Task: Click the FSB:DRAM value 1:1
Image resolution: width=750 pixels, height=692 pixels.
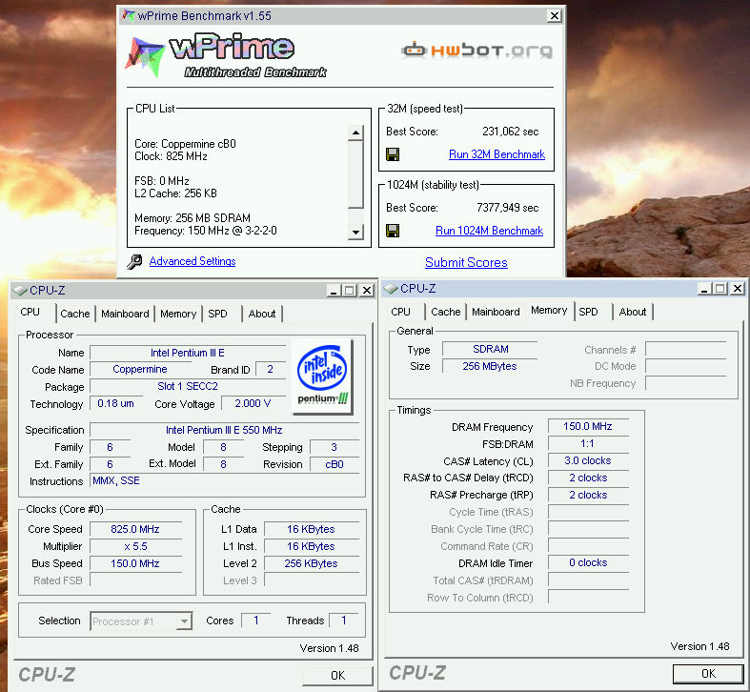Action: point(588,443)
